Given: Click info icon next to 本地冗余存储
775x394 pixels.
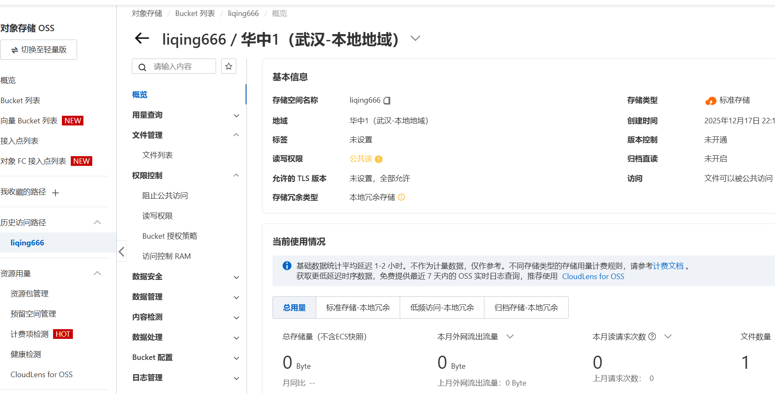Looking at the screenshot, I should tap(401, 197).
